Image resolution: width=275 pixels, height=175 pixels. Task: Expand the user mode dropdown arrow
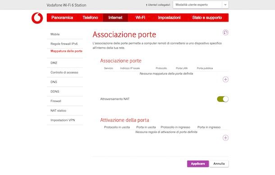point(225,5)
